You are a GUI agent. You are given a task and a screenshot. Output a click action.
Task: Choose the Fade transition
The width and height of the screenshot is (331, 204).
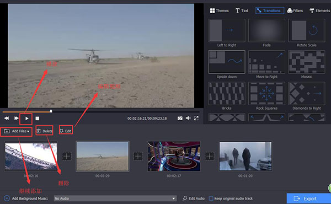click(x=266, y=30)
